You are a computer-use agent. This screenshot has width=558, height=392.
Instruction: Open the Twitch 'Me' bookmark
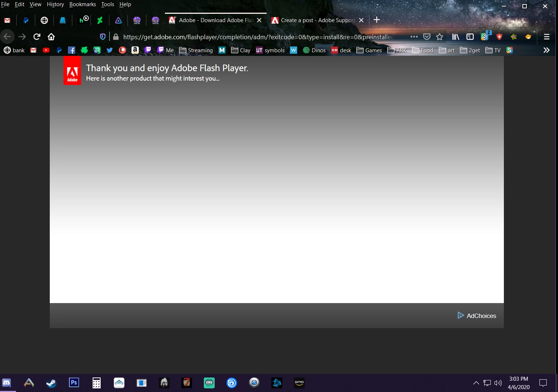[165, 50]
